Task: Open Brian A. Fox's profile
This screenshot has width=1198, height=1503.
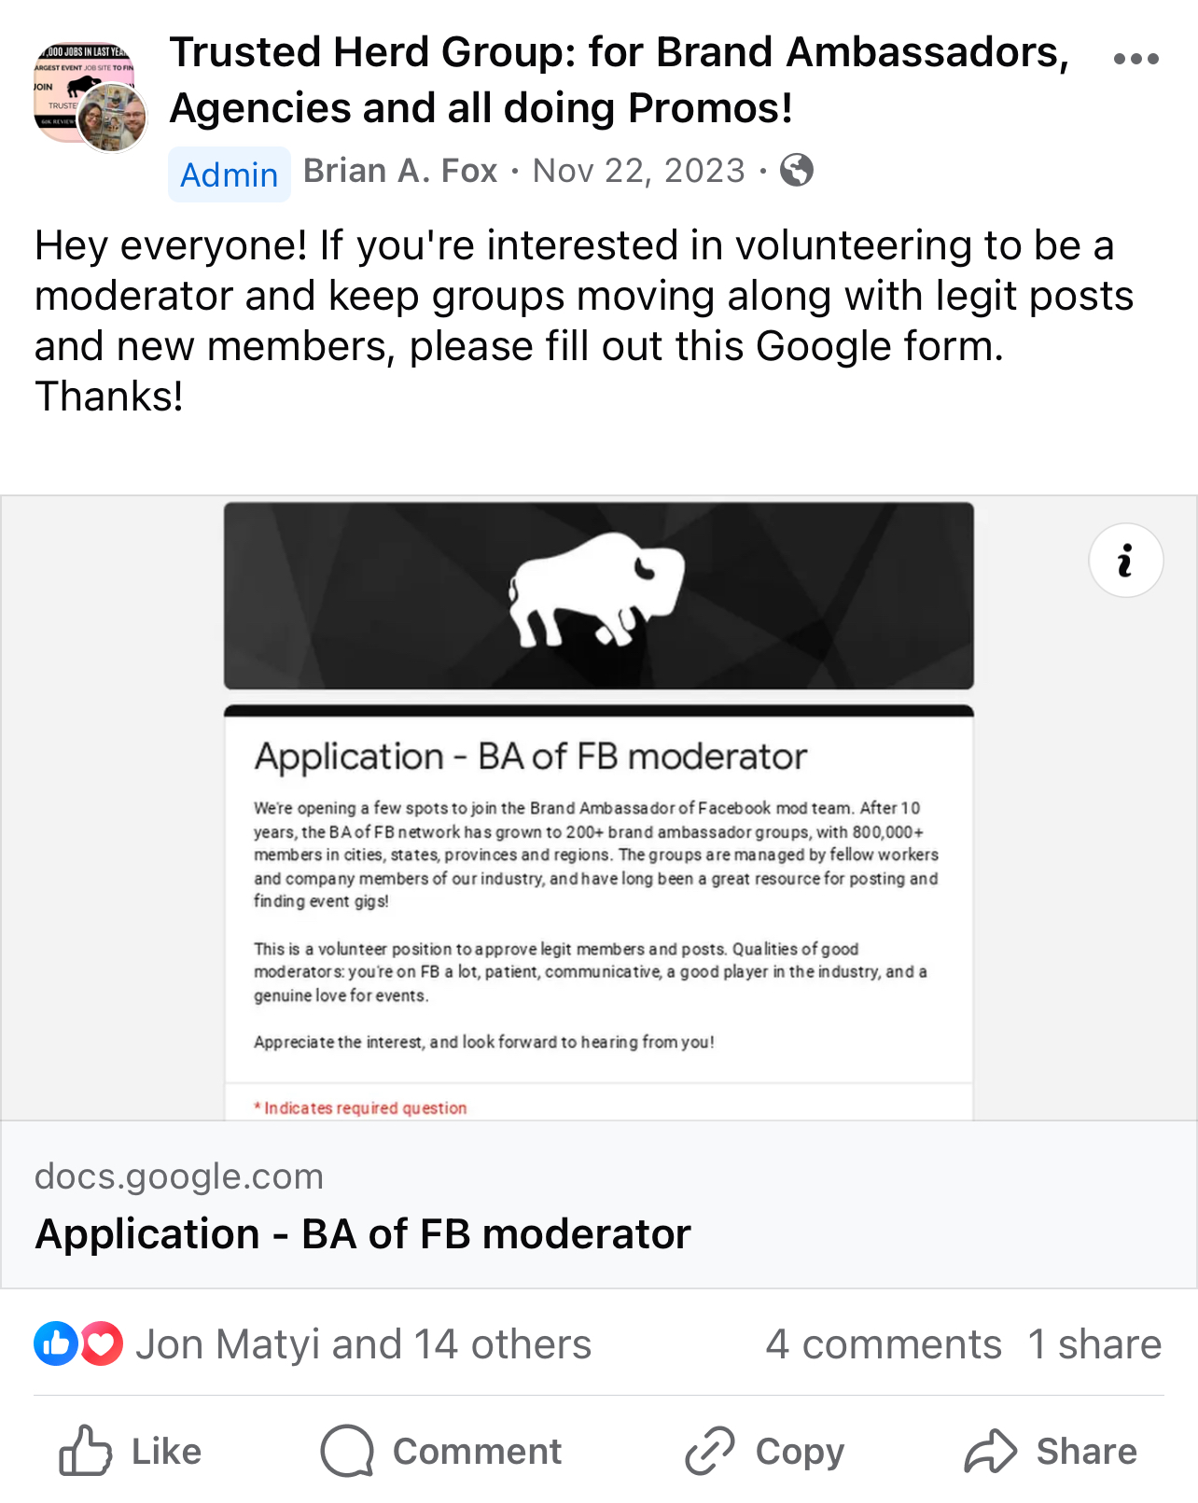Action: (400, 171)
